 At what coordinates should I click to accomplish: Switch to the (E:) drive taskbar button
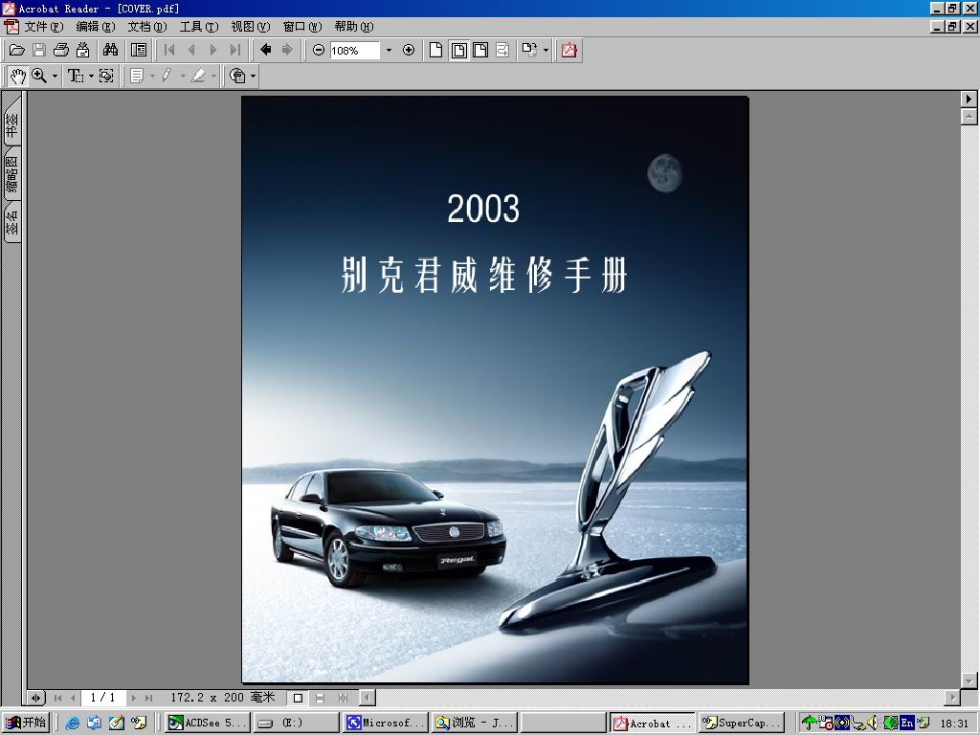pyautogui.click(x=297, y=724)
